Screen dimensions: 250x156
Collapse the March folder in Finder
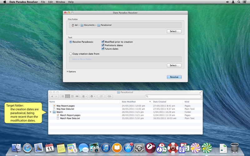click(51, 112)
